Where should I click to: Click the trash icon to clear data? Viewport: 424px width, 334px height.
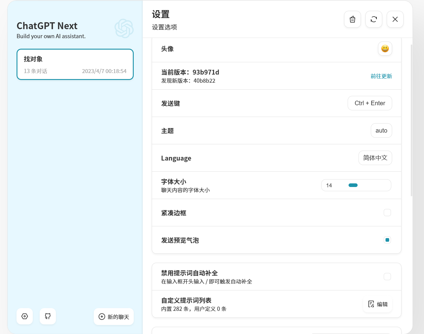352,19
